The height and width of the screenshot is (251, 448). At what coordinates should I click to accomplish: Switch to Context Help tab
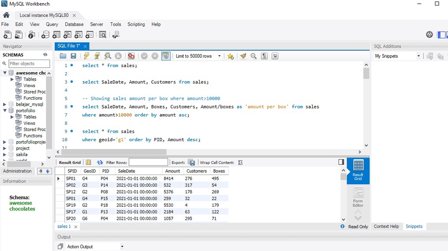pyautogui.click(x=386, y=226)
